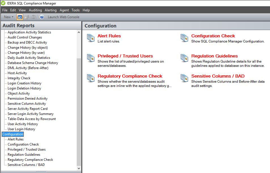Screen dimensions: 270x173
Task: Select Database Schema Change History report
Action: click(x=33, y=63)
